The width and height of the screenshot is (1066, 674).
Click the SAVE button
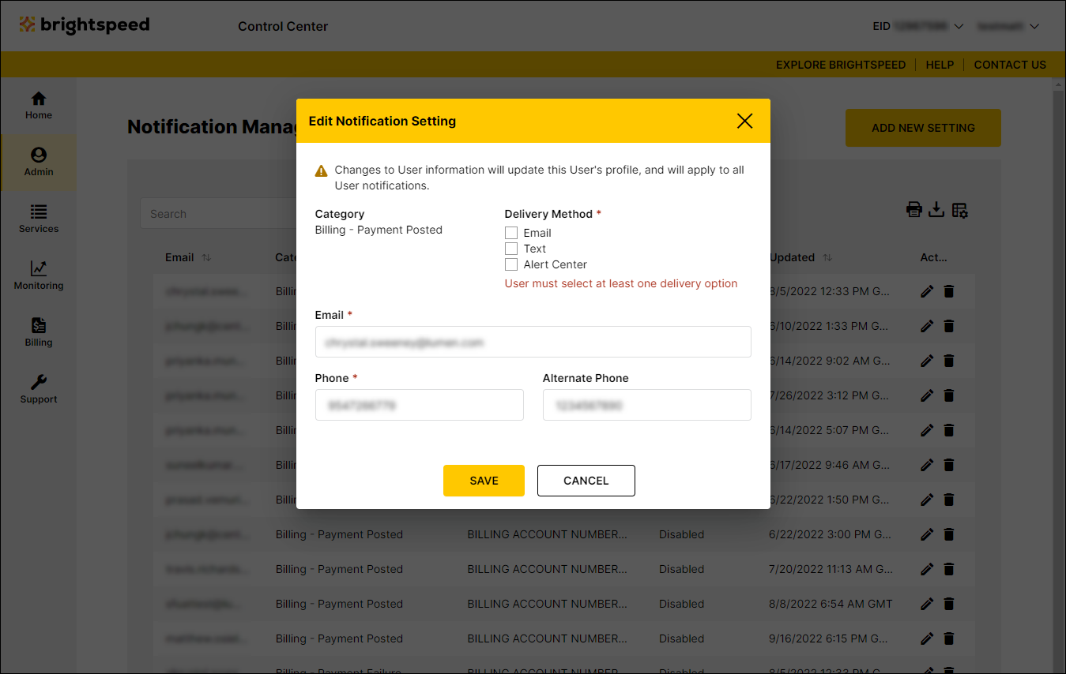coord(484,481)
